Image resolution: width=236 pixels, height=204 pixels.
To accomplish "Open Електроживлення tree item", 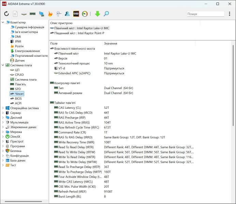I will pos(27,51).
